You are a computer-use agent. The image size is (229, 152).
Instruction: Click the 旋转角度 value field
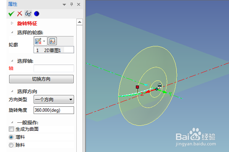click(54, 110)
